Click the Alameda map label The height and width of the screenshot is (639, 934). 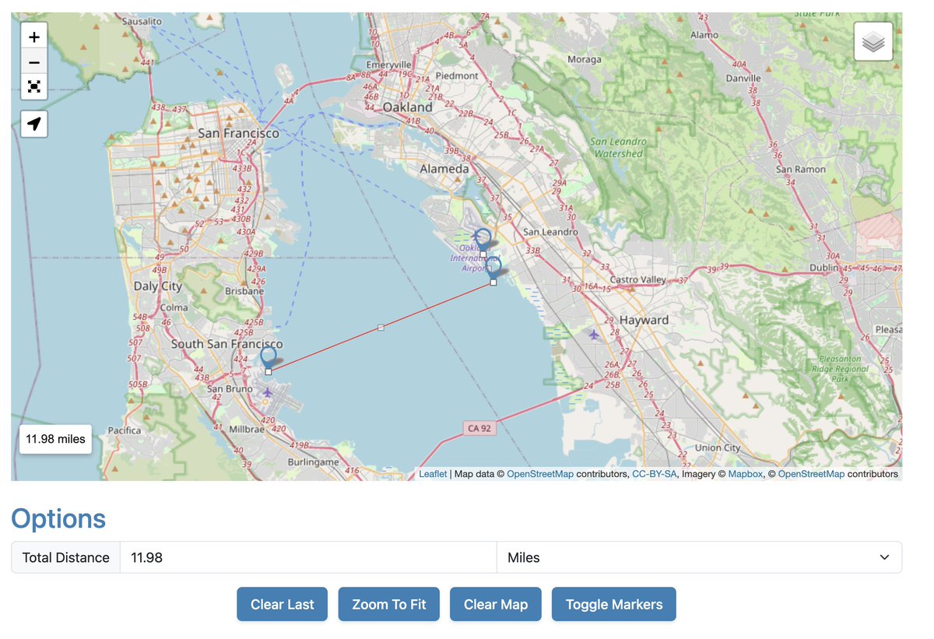pyautogui.click(x=444, y=169)
